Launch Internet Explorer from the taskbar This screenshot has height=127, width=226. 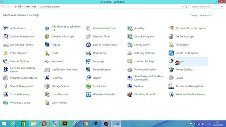coord(13,124)
